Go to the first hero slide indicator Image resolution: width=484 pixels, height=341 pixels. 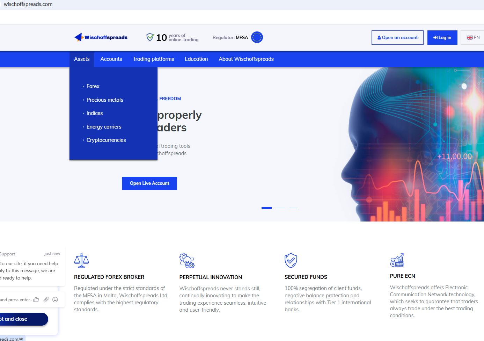[x=266, y=208]
